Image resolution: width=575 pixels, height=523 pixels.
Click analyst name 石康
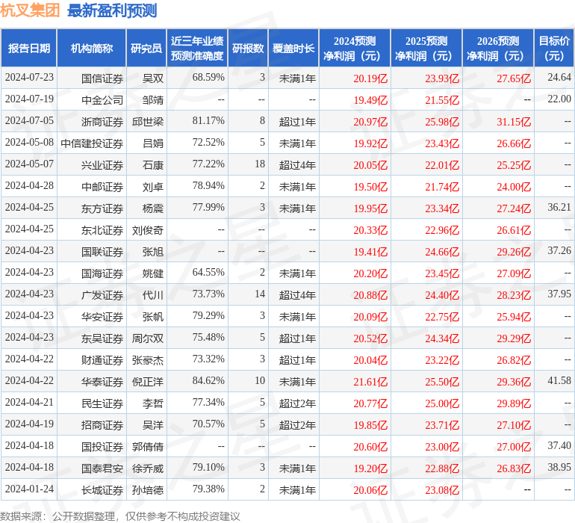click(x=153, y=165)
